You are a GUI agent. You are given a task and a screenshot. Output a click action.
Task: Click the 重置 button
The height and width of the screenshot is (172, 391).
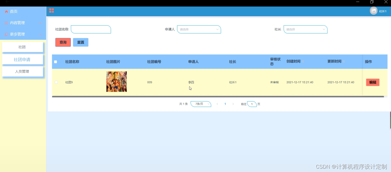pyautogui.click(x=81, y=42)
